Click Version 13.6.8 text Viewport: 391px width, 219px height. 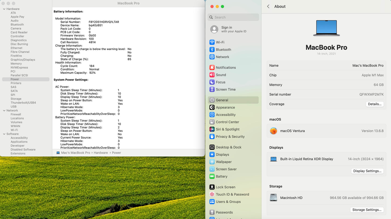373,131
